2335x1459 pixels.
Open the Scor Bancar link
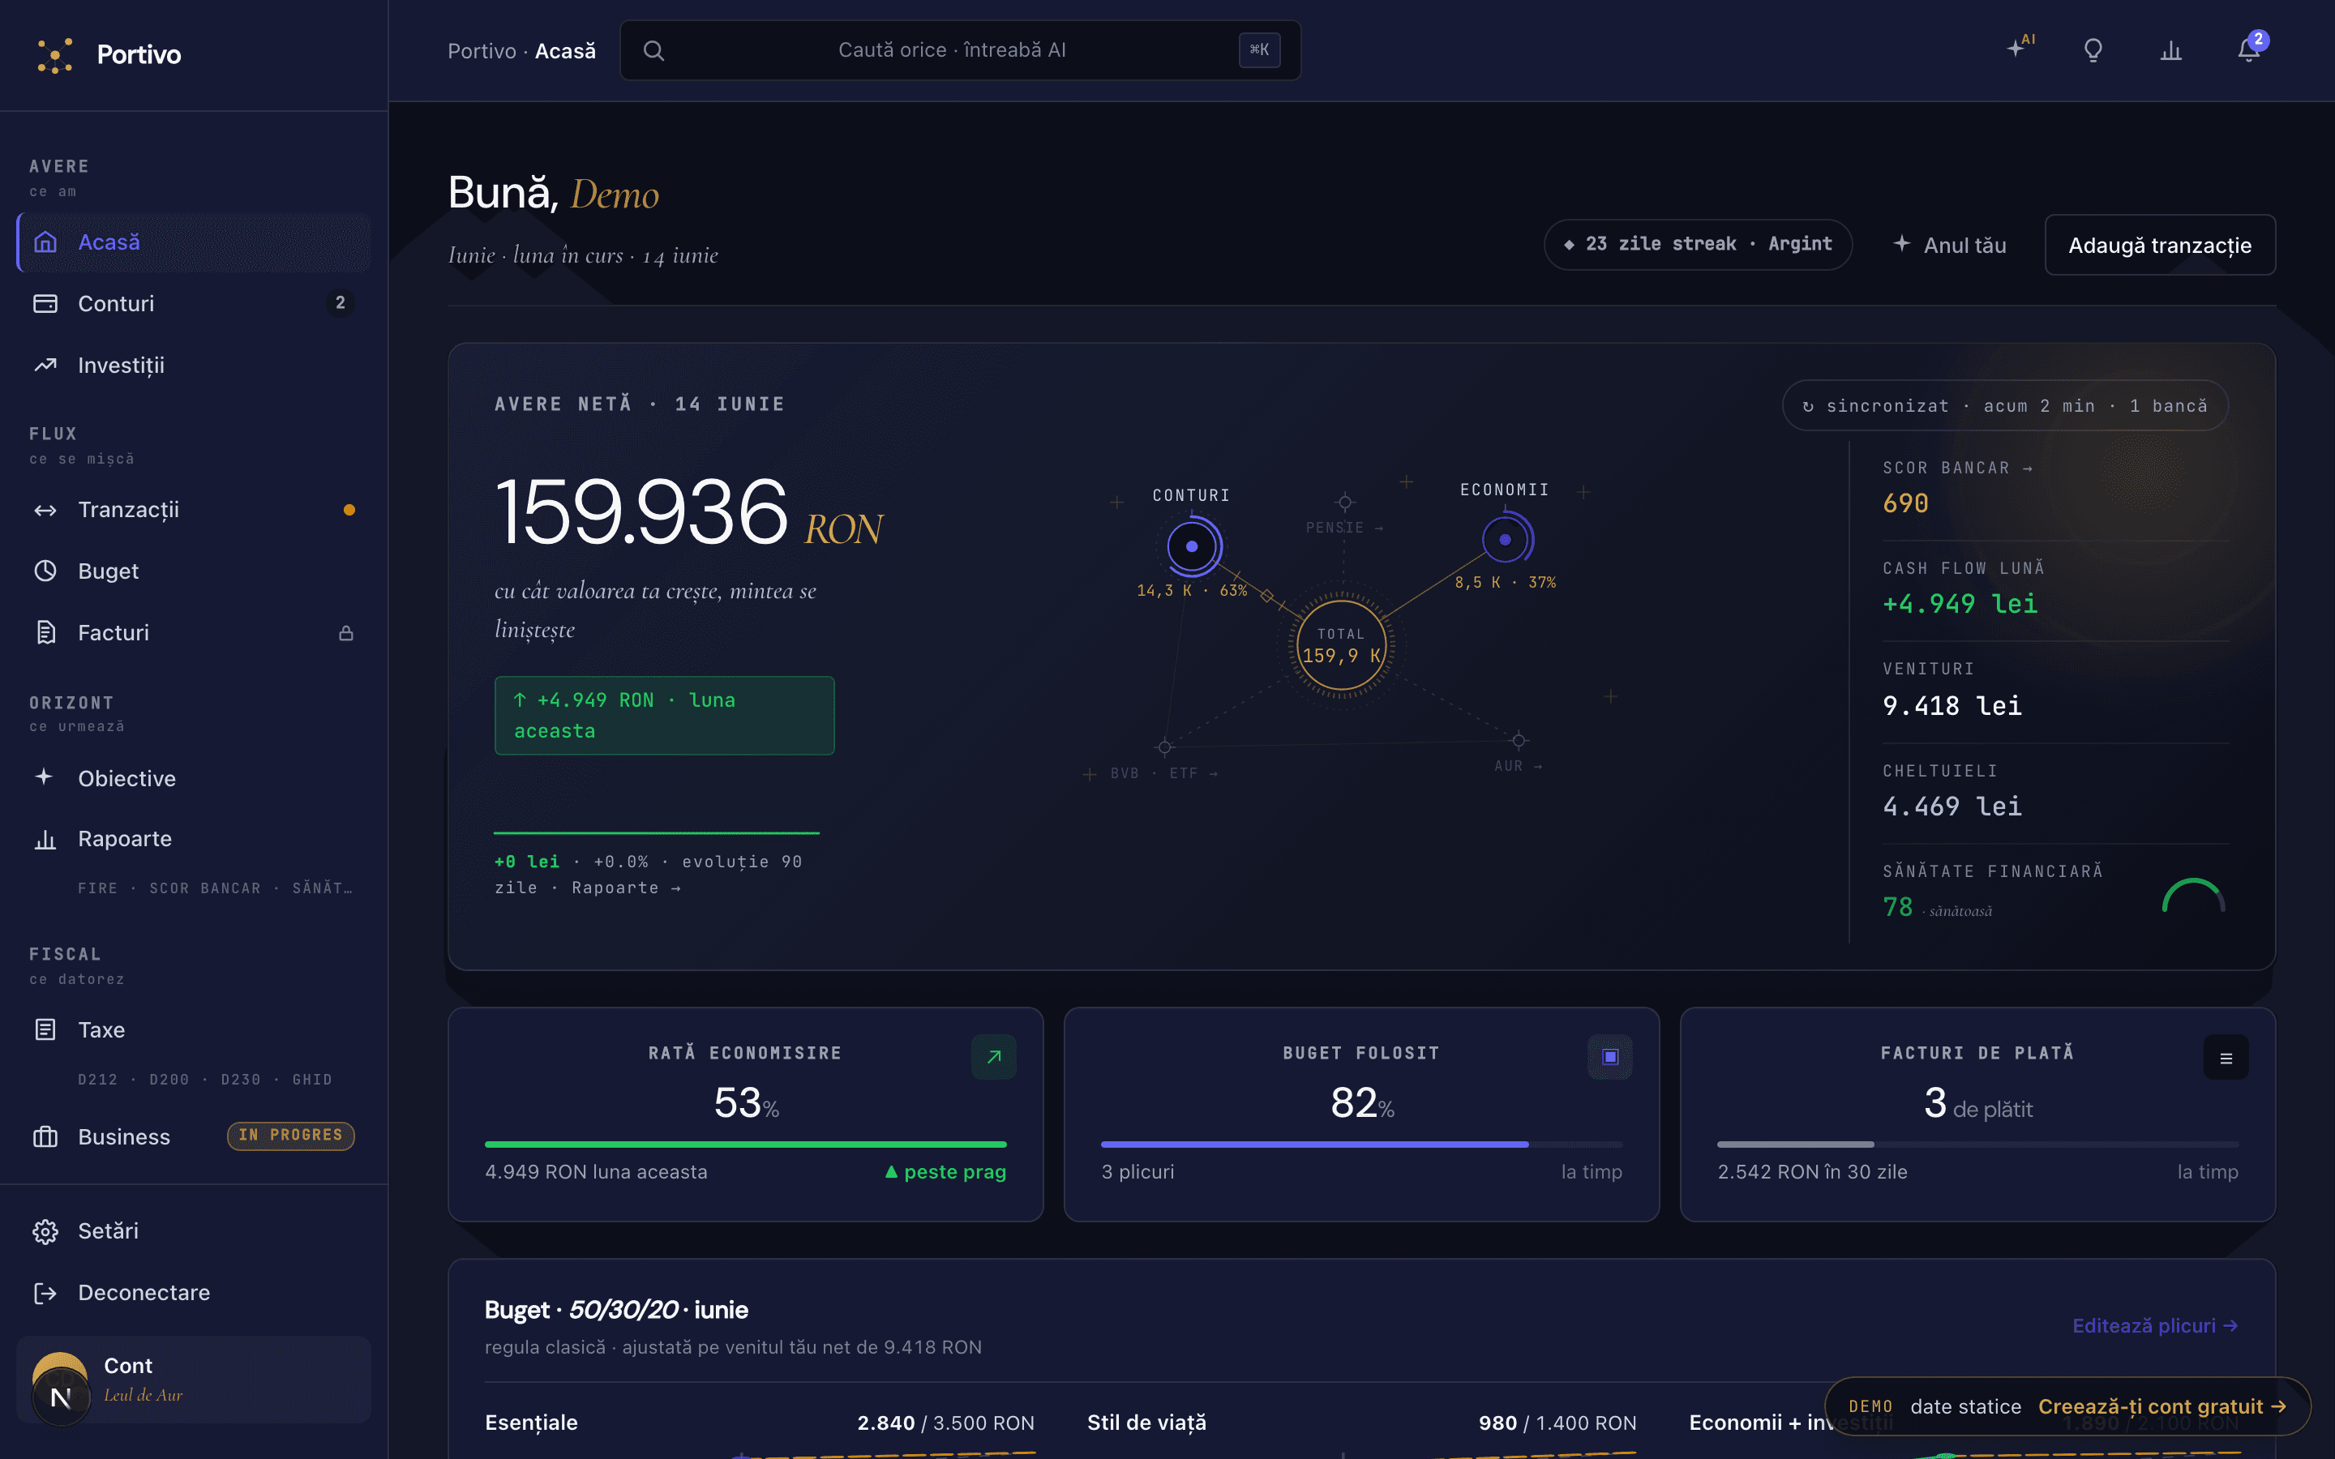(x=1958, y=468)
